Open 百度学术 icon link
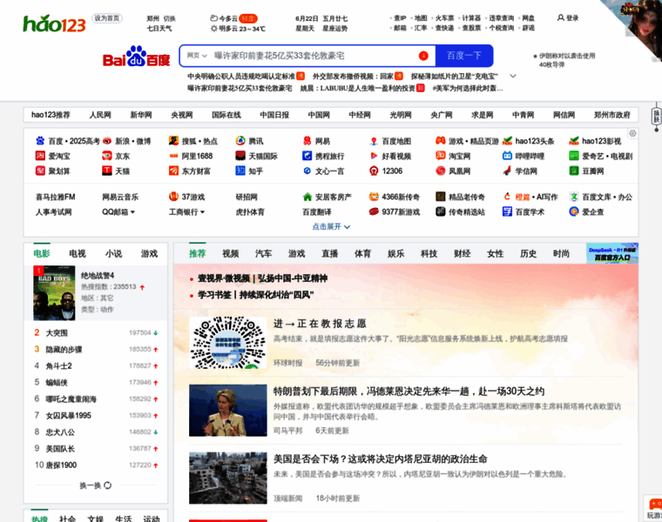Viewport: 662px width, 522px height. click(x=507, y=211)
